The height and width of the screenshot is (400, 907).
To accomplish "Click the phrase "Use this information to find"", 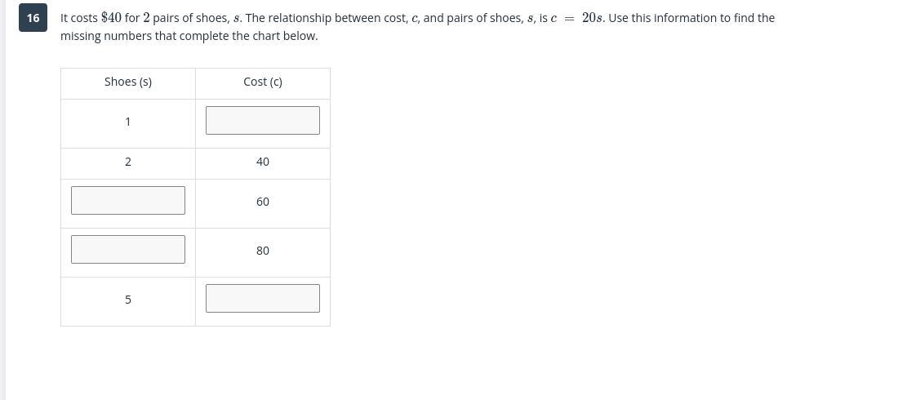I will point(680,18).
